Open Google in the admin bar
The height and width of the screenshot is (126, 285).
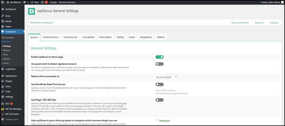point(53,2)
